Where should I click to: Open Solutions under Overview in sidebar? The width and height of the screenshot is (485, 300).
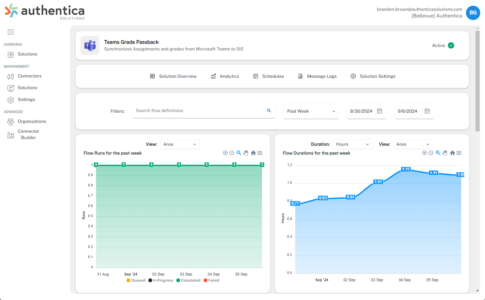22,54
